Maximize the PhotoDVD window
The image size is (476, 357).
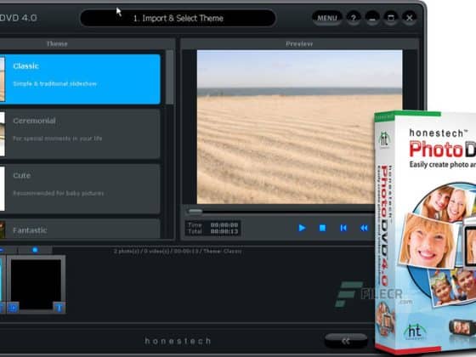tap(391, 18)
